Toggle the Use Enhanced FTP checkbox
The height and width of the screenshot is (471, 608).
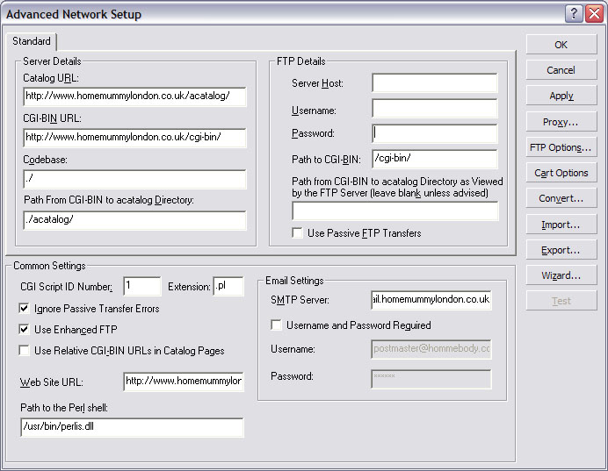tap(24, 330)
